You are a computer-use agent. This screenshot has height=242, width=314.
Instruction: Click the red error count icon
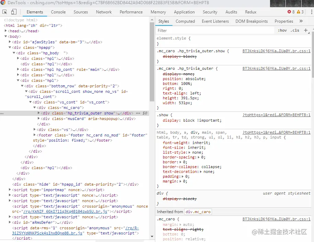[289, 12]
